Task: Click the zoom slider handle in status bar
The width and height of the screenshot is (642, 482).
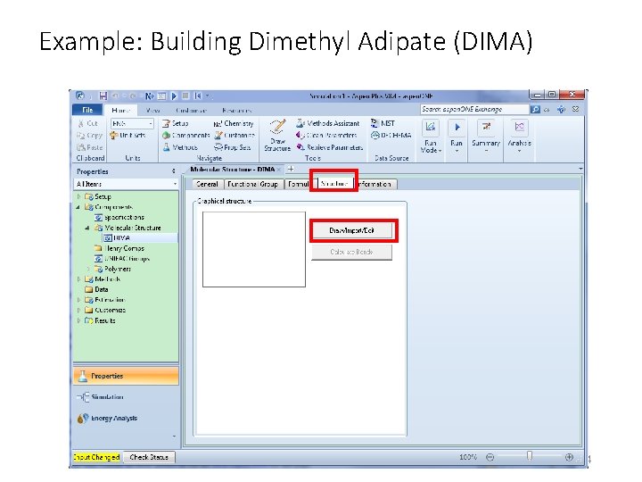Action: pos(530,456)
